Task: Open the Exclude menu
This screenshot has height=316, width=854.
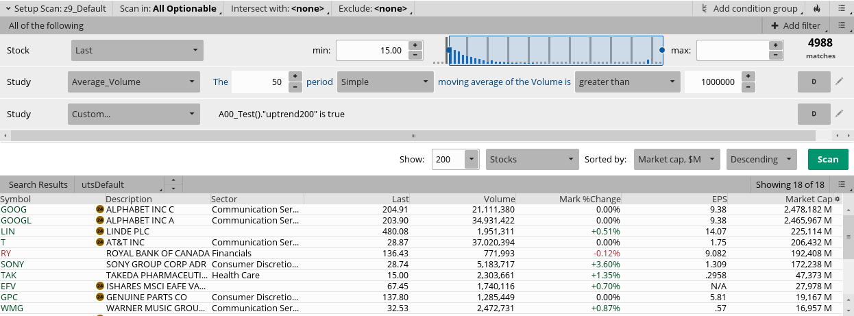Action: 374,9
